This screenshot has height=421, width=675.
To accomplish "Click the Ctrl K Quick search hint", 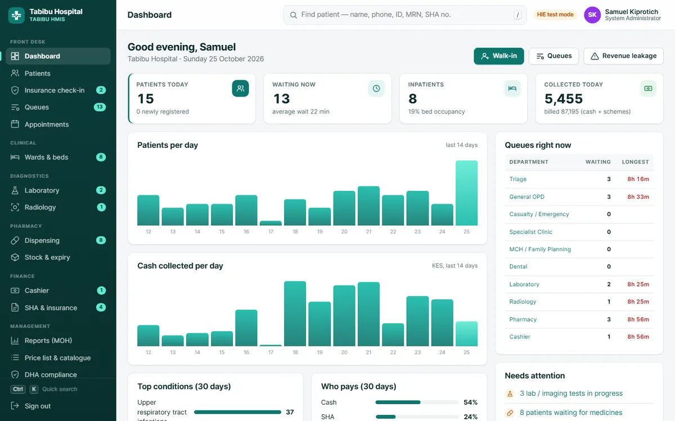I will (x=44, y=389).
